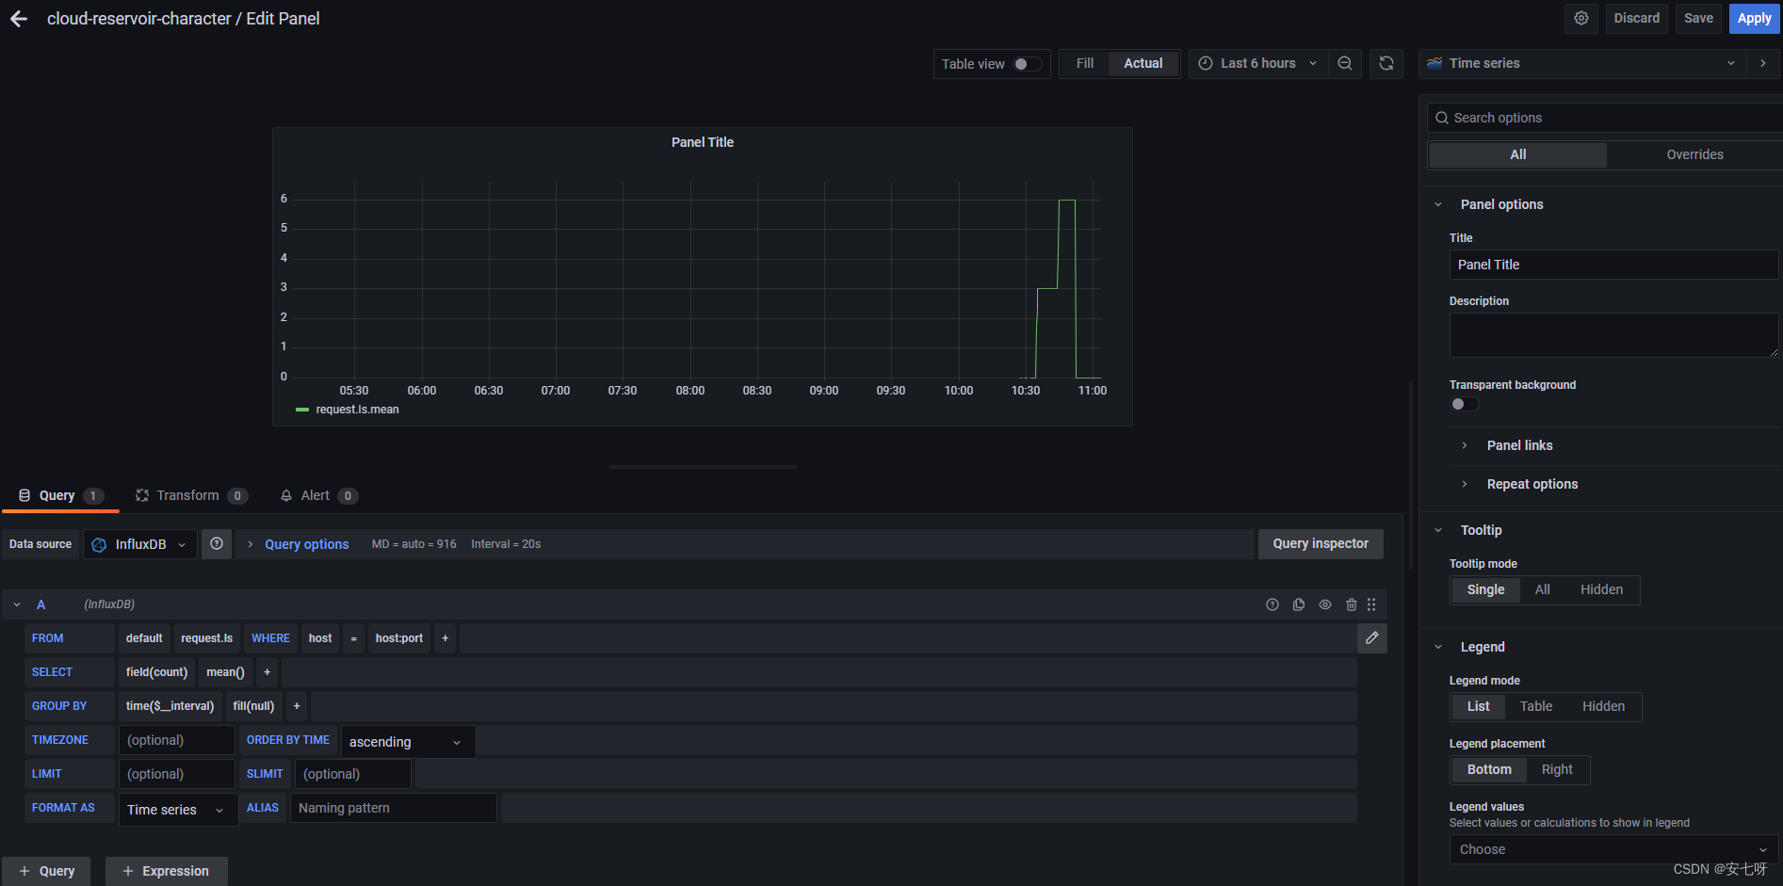Open dashboard settings gear
Screen dimensions: 1783x886
(x=1581, y=18)
